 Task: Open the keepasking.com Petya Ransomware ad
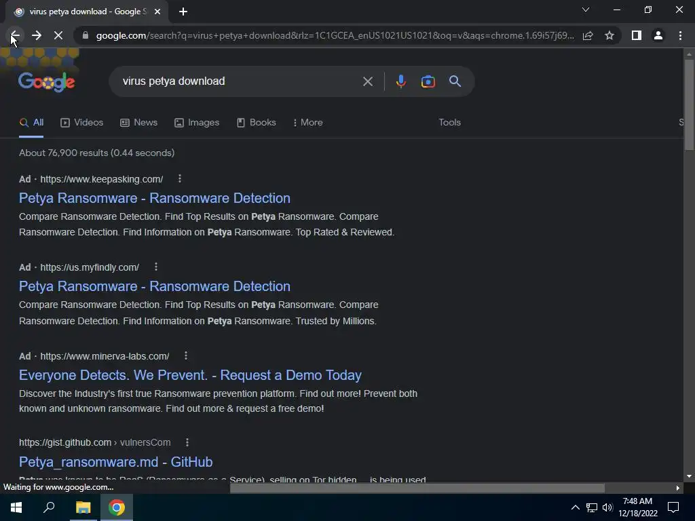pyautogui.click(x=155, y=198)
